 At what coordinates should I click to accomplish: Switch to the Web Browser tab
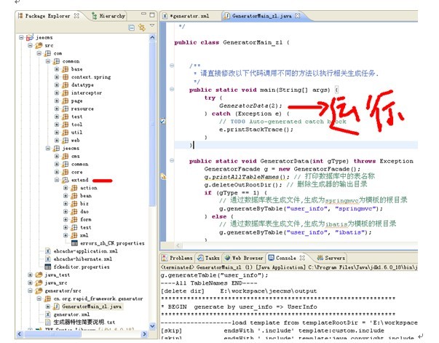click(244, 258)
